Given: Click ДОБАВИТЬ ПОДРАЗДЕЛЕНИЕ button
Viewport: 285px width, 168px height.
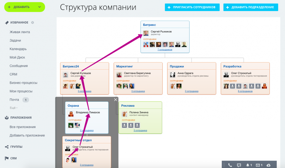Looking at the screenshot, I should click(251, 7).
